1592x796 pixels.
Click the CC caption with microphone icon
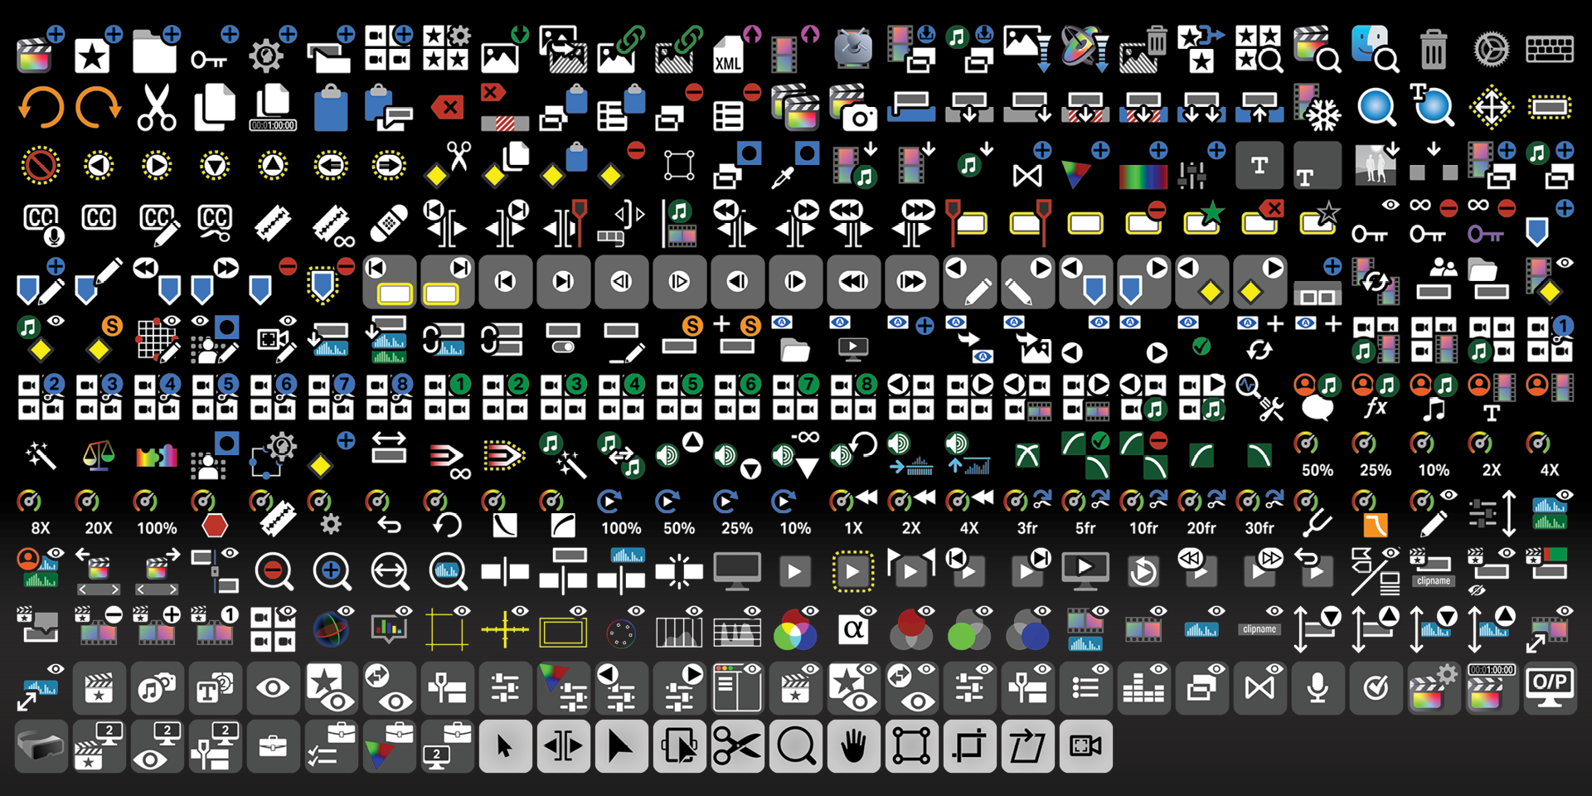coord(41,226)
